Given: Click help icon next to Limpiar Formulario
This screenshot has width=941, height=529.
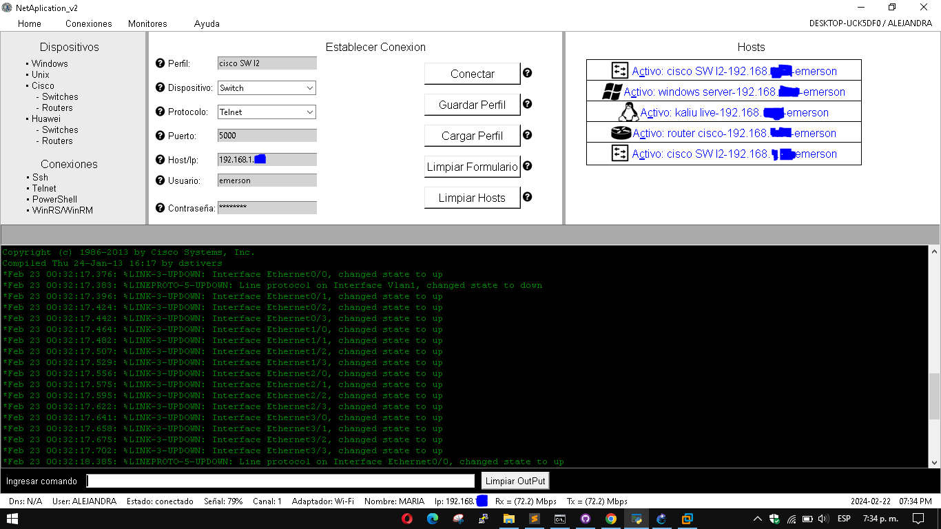Looking at the screenshot, I should 528,166.
